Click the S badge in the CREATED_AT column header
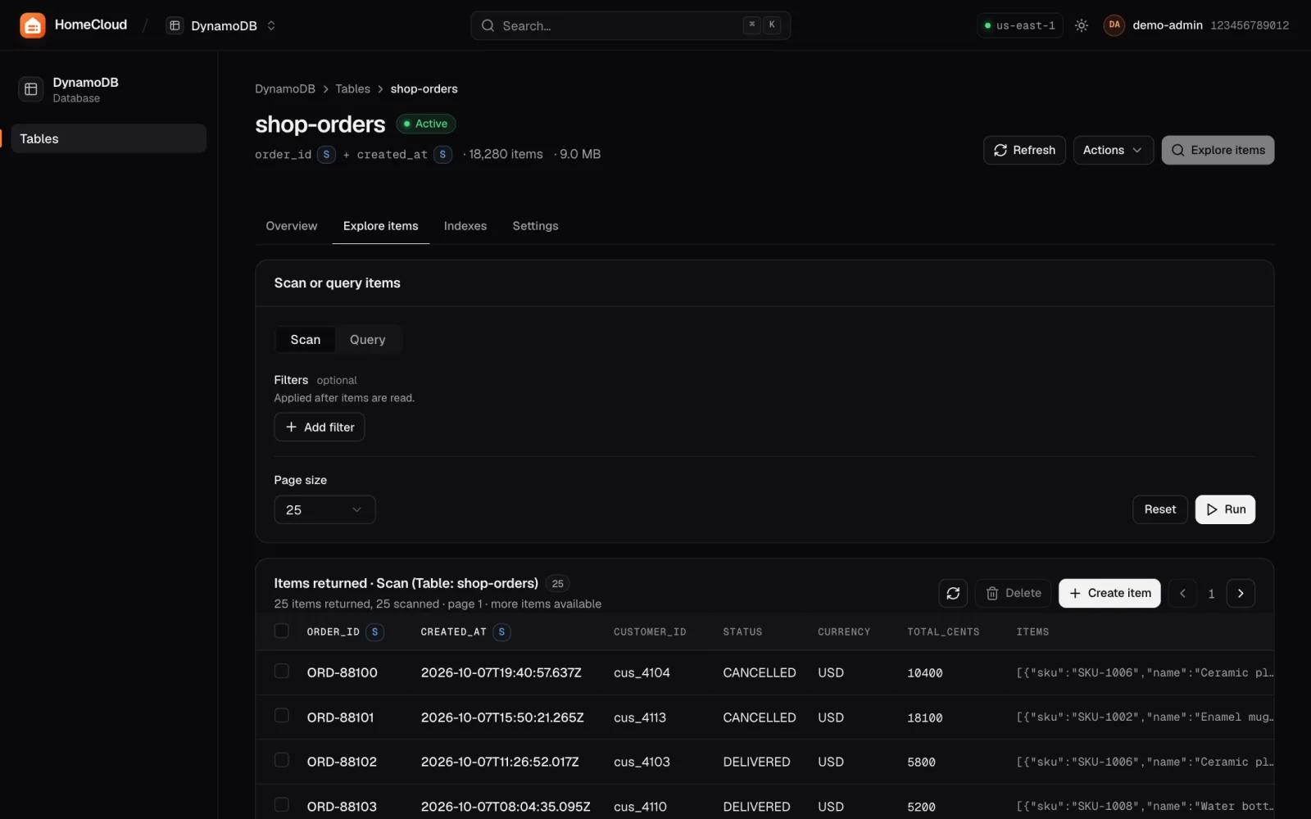 tap(502, 631)
